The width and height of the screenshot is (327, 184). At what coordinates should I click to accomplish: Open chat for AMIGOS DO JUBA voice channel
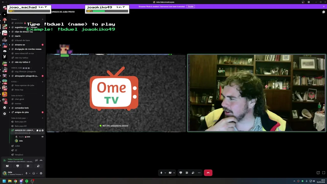click(x=37, y=130)
